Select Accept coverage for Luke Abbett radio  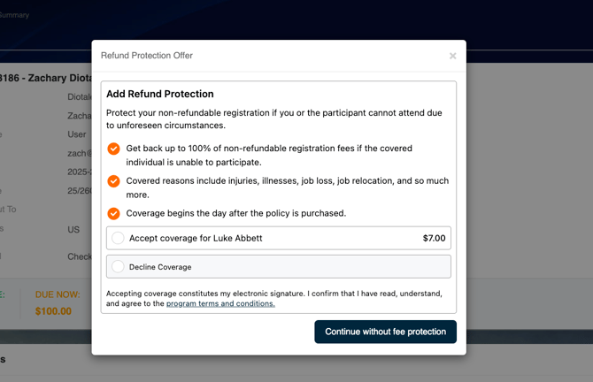coord(119,238)
